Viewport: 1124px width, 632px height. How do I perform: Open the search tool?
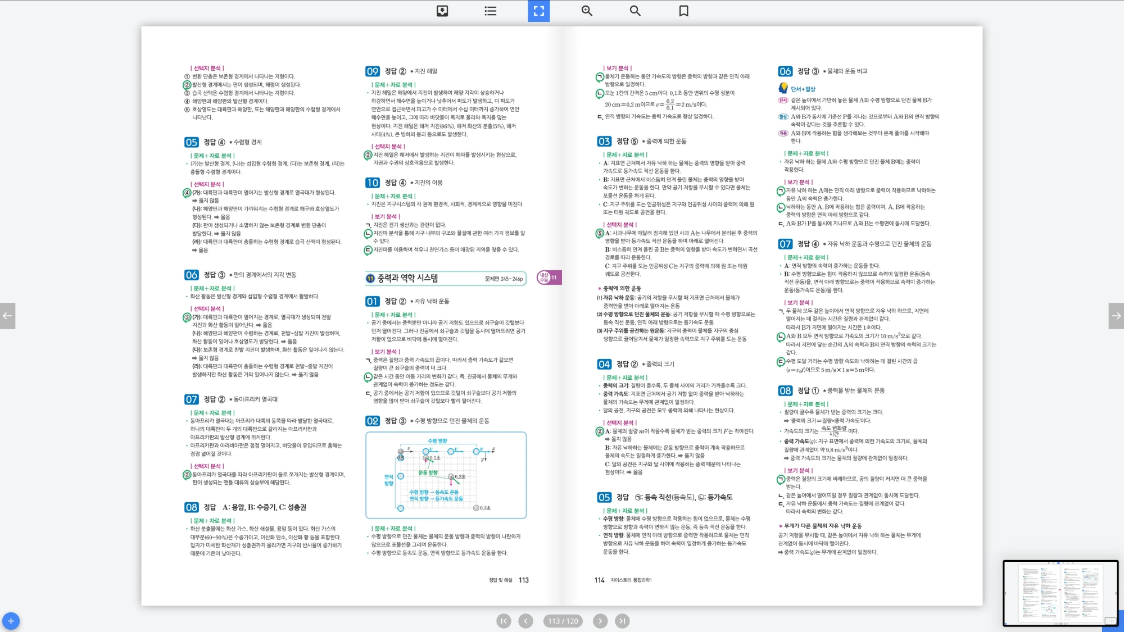(x=635, y=11)
